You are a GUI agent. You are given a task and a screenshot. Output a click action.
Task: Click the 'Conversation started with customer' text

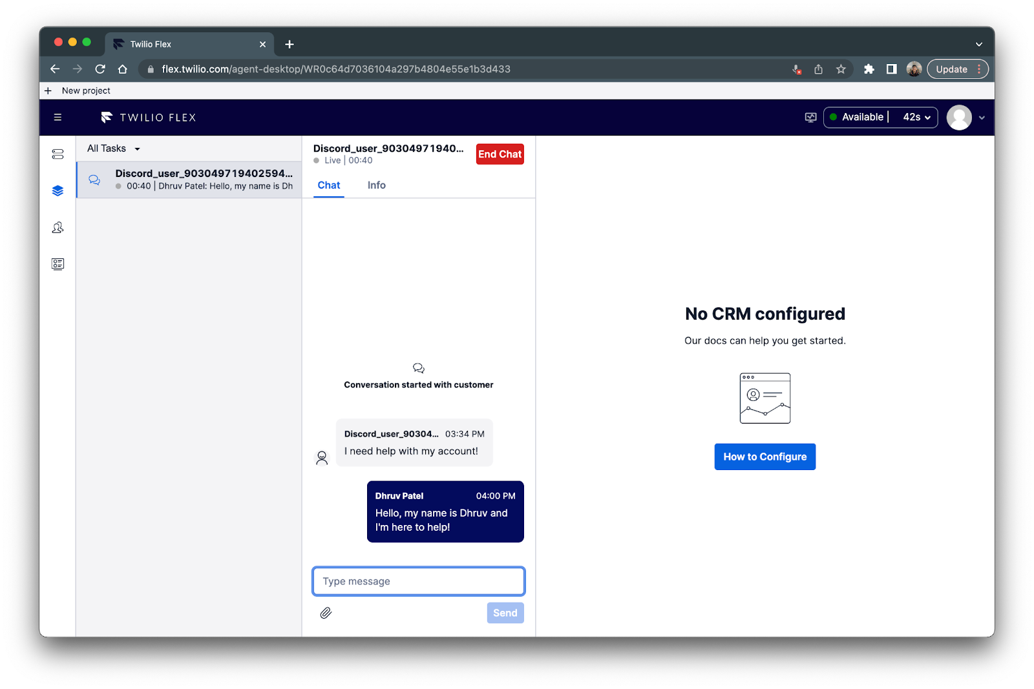(x=419, y=385)
